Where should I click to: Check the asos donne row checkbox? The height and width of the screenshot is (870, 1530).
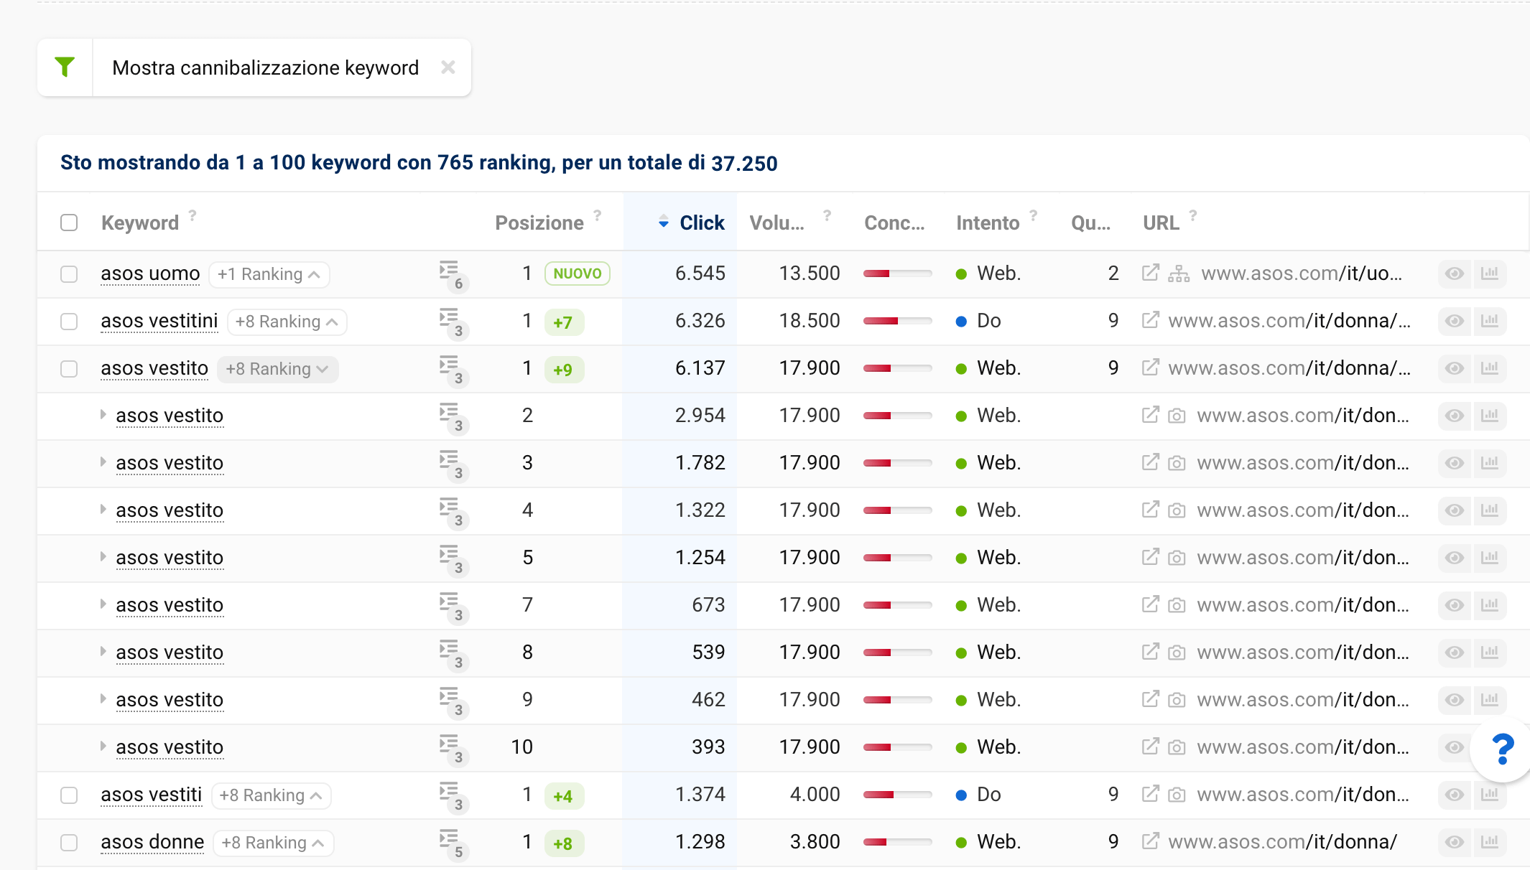69,843
